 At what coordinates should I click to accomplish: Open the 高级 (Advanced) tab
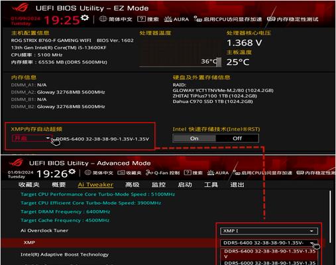click(132, 185)
